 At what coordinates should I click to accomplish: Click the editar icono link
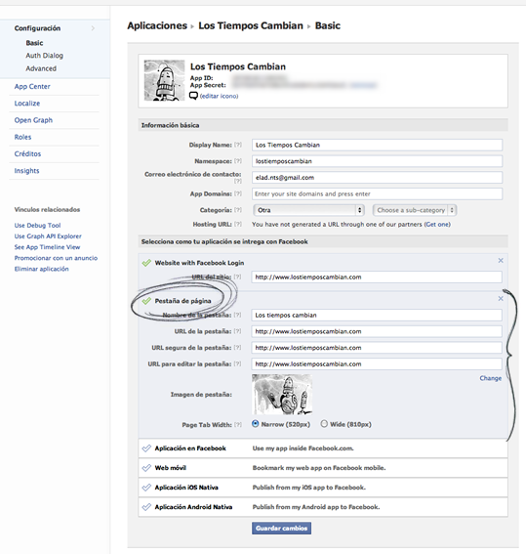pyautogui.click(x=219, y=96)
